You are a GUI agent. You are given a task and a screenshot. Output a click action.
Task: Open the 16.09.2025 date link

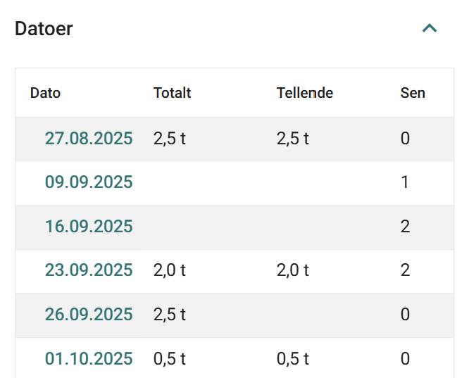click(x=89, y=227)
